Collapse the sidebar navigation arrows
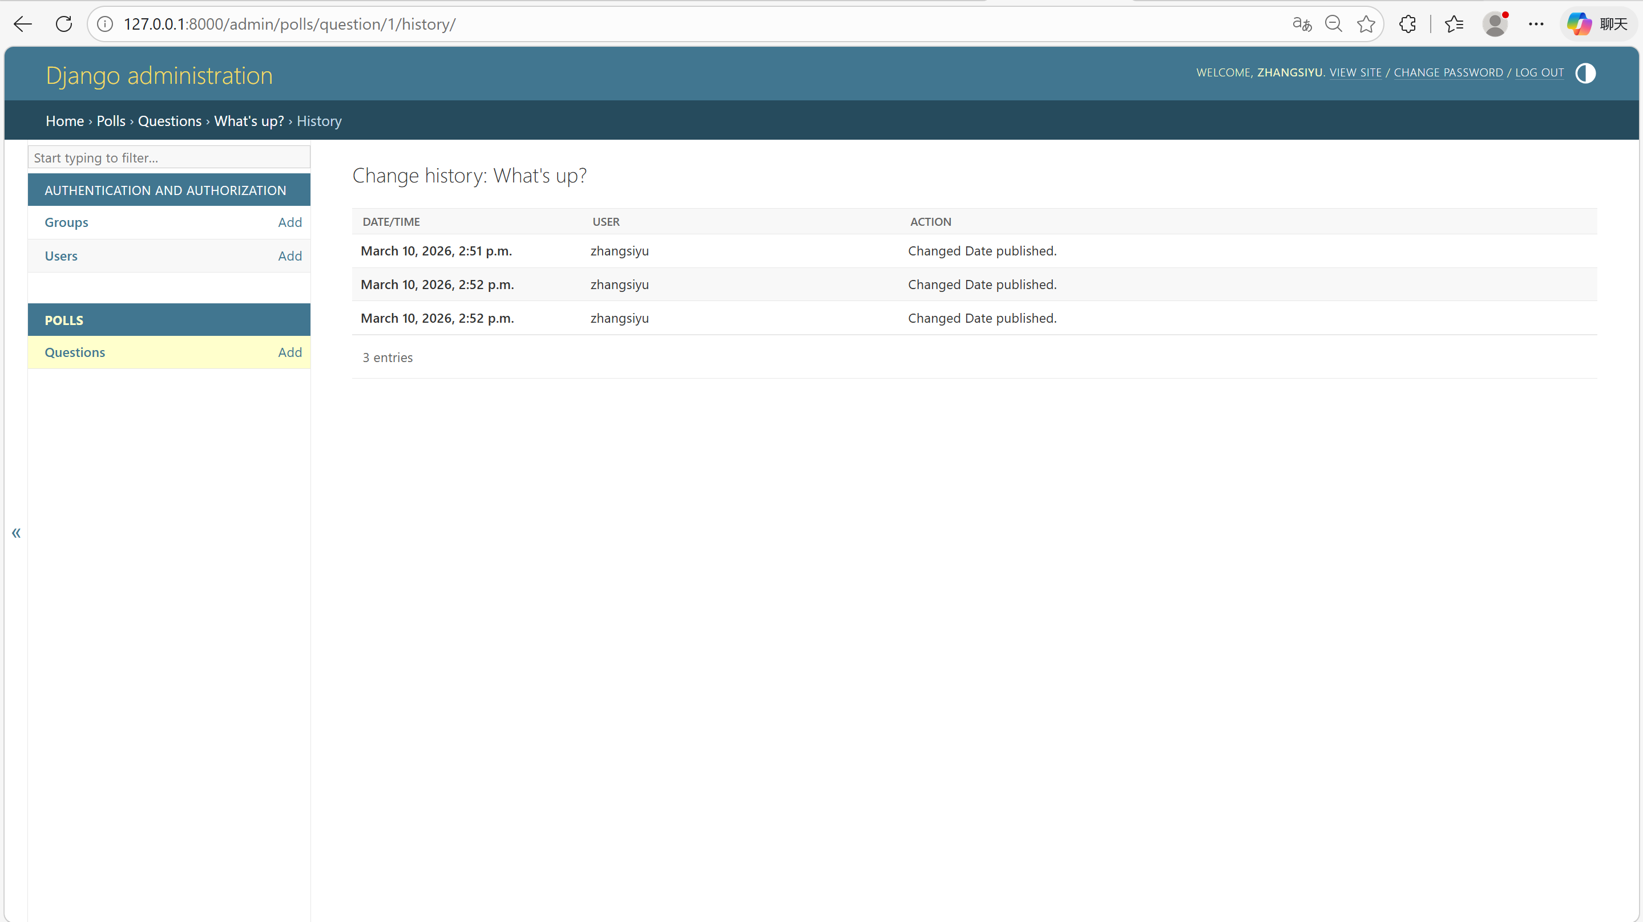This screenshot has width=1643, height=922. [x=16, y=533]
